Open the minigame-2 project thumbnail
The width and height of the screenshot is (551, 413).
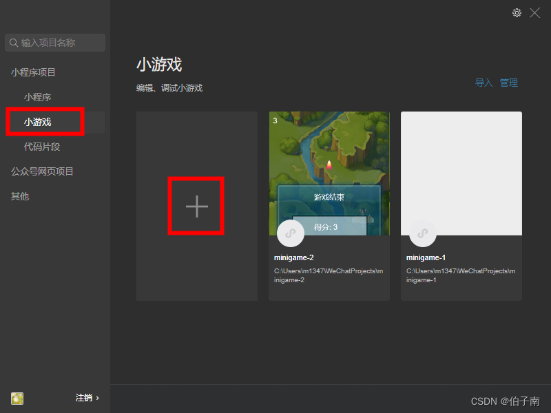pos(329,172)
